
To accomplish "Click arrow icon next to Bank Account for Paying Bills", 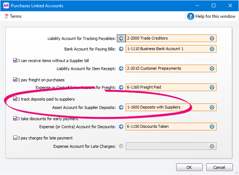I will tap(121, 49).
